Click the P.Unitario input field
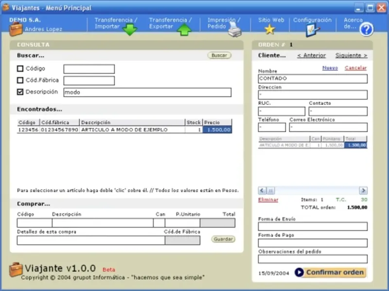 point(182,223)
